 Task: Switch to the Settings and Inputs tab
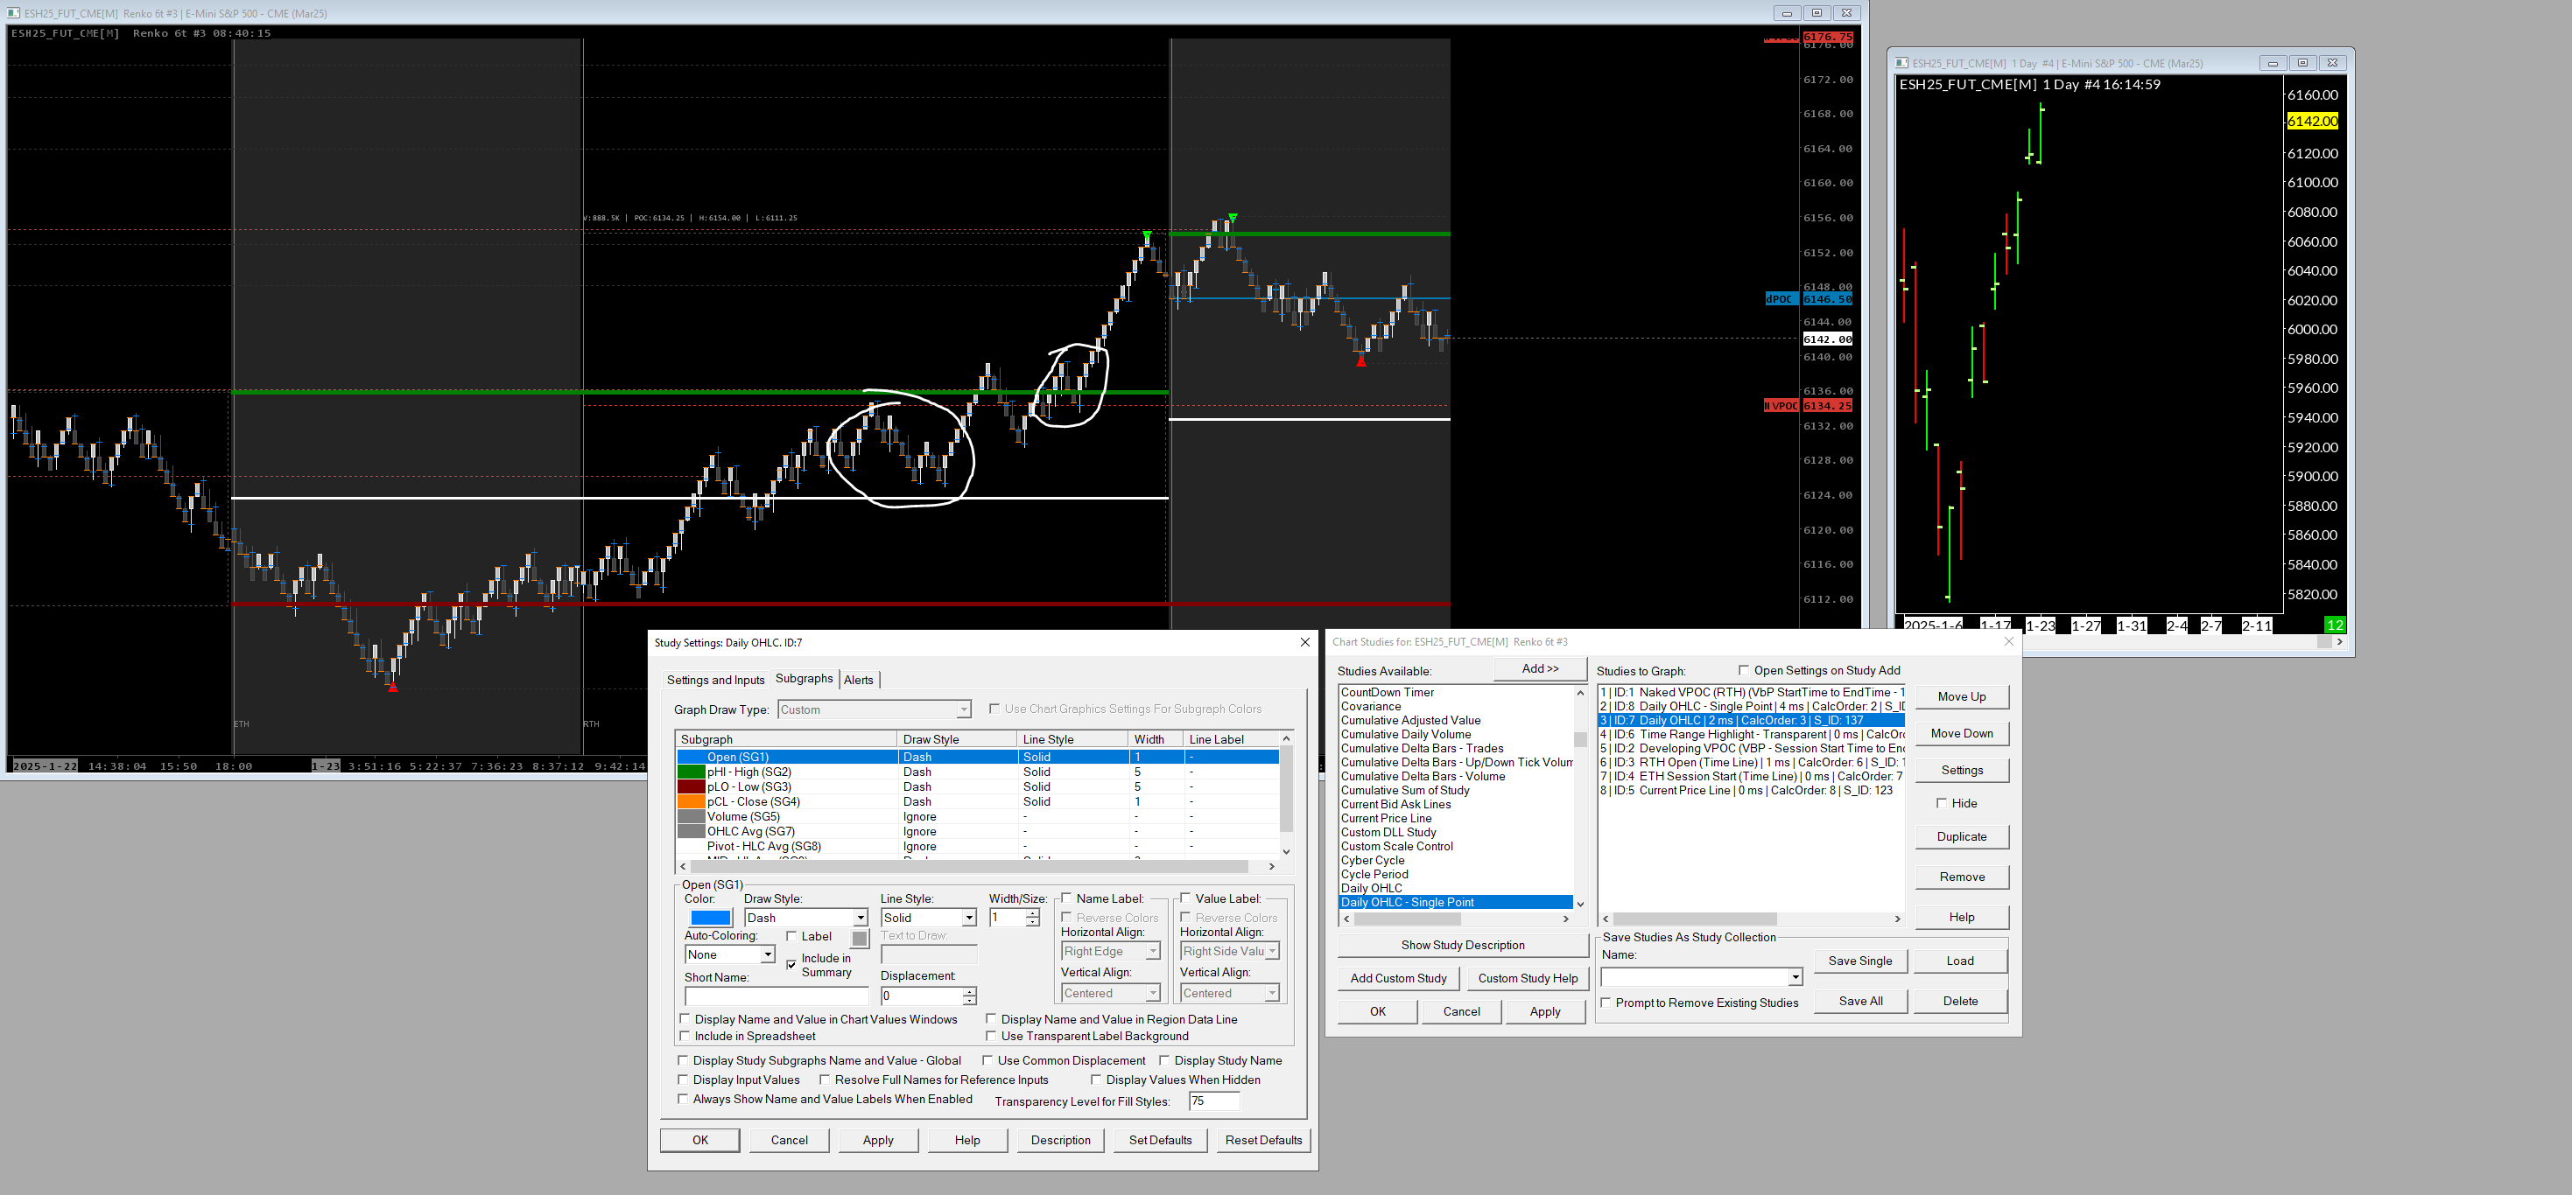[x=715, y=681]
